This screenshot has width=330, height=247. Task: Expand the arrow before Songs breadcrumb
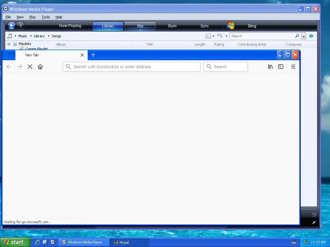coord(49,36)
